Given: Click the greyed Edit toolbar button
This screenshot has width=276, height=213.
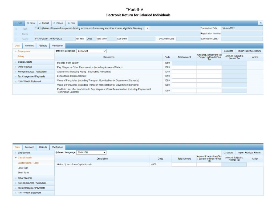Looking at the screenshot, I should point(18,23).
